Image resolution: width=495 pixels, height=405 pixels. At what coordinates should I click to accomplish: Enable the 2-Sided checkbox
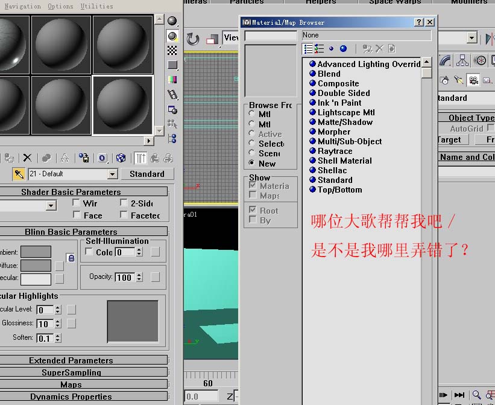point(124,203)
